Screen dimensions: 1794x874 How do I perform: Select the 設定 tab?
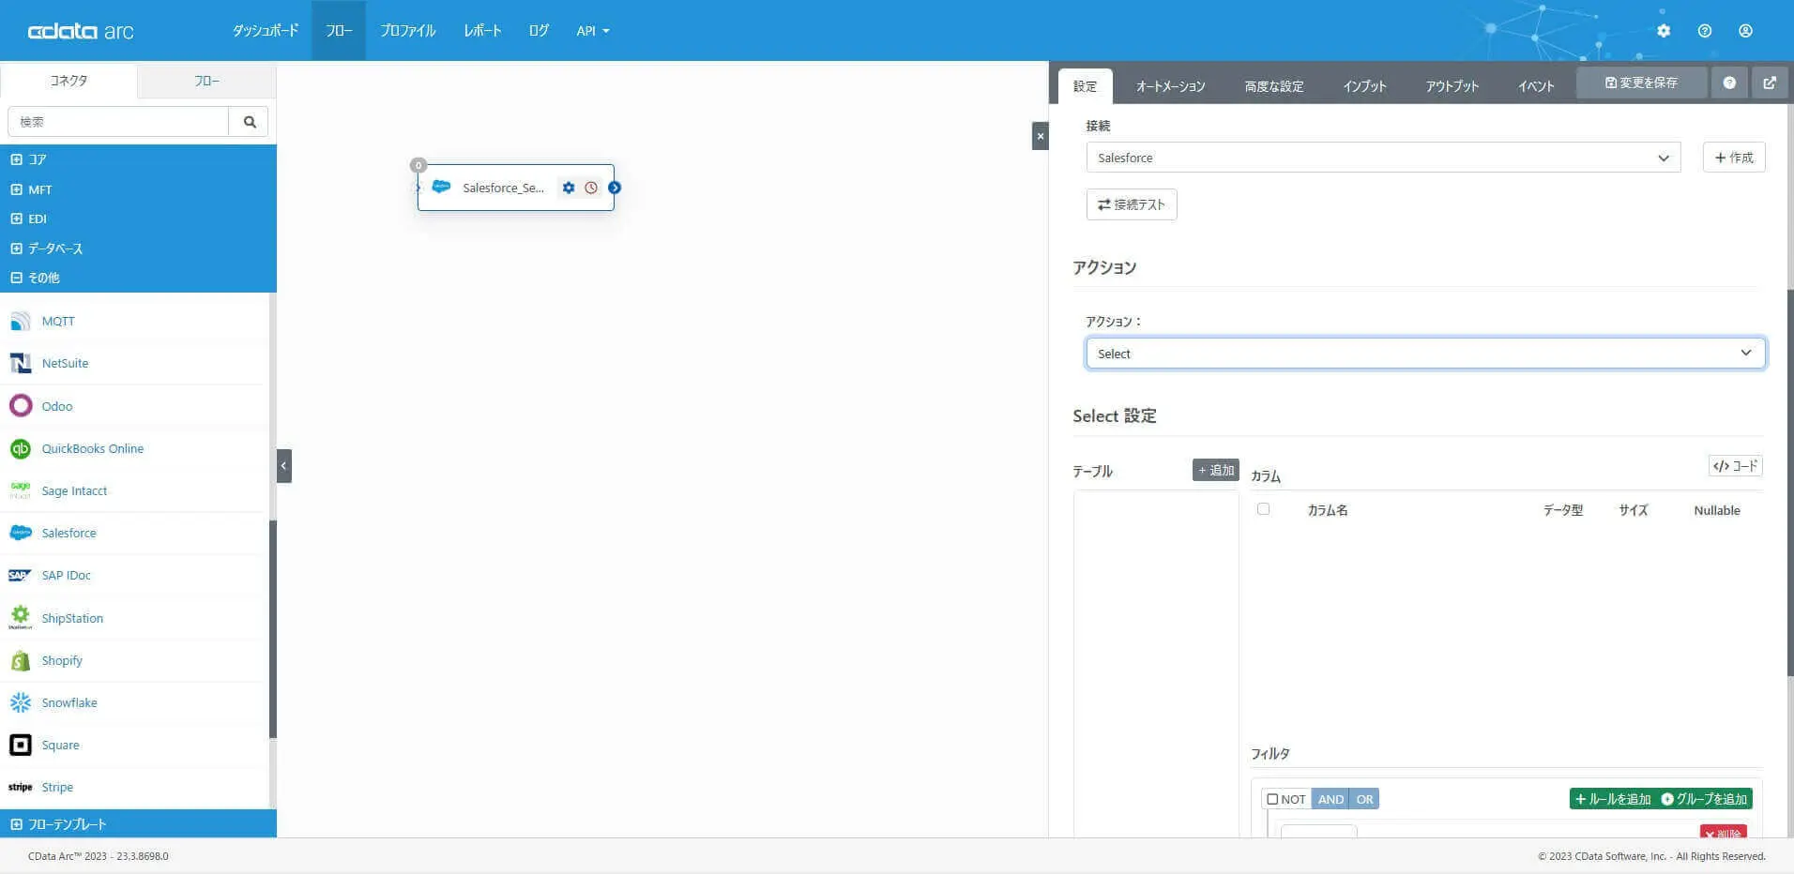point(1085,86)
